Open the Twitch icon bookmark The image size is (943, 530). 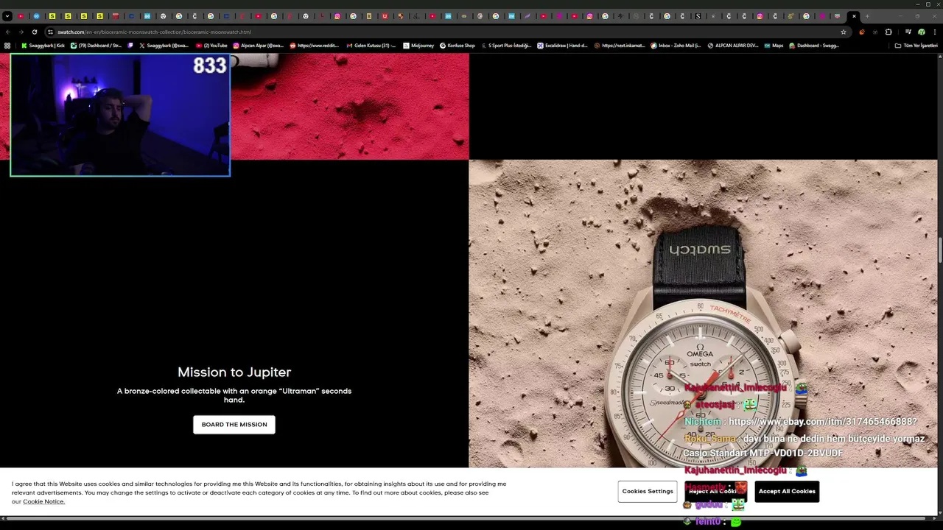click(130, 46)
